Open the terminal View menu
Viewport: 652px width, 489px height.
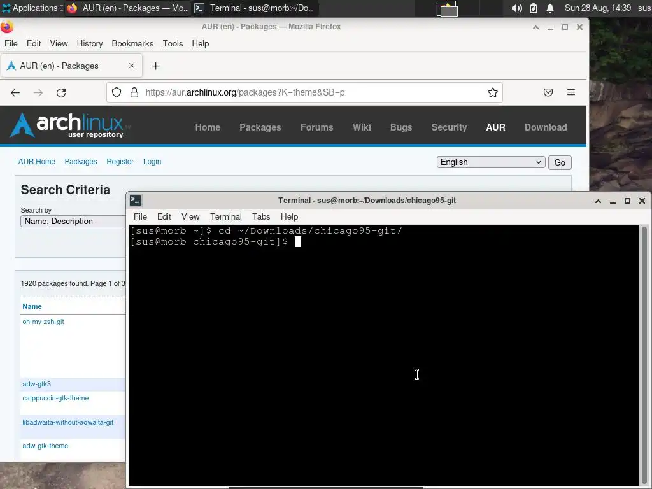[x=190, y=216]
